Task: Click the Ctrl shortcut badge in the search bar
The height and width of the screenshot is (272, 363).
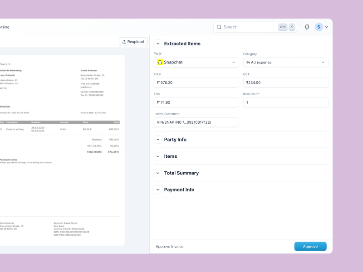Action: click(282, 27)
